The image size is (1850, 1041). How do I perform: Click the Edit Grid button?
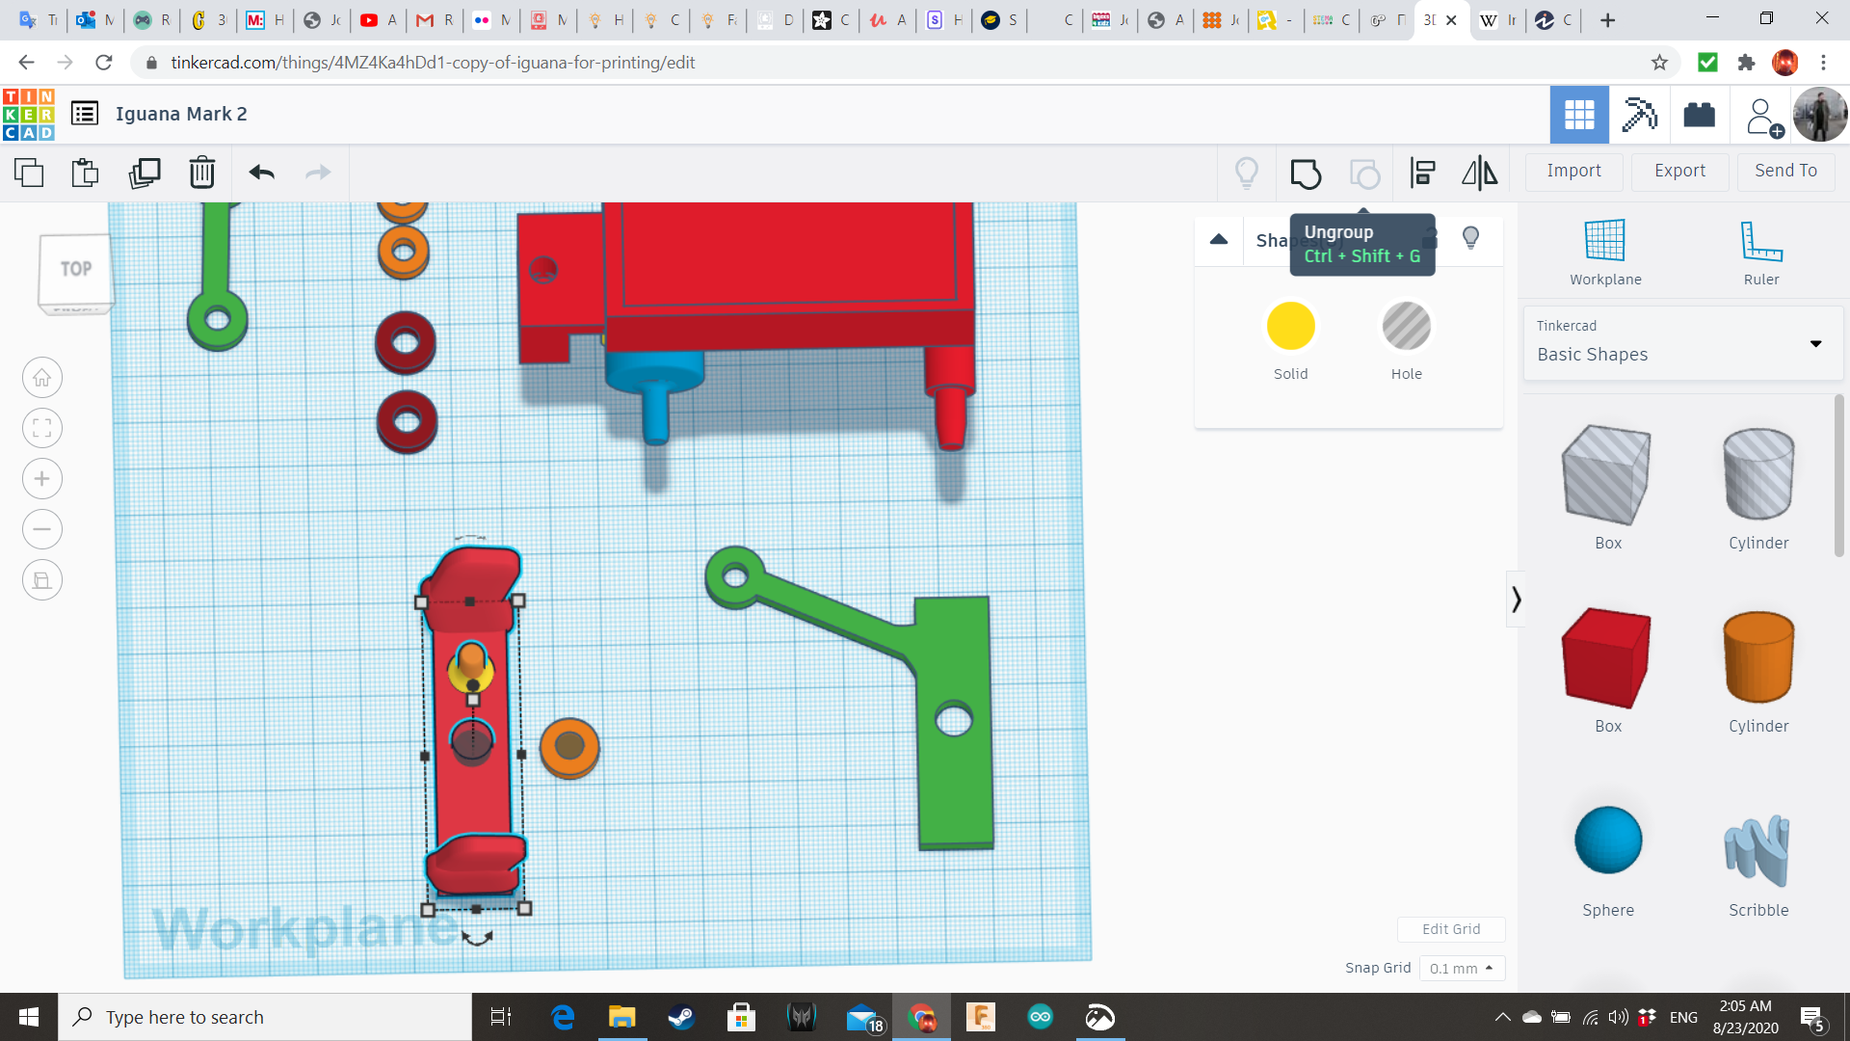pyautogui.click(x=1450, y=929)
